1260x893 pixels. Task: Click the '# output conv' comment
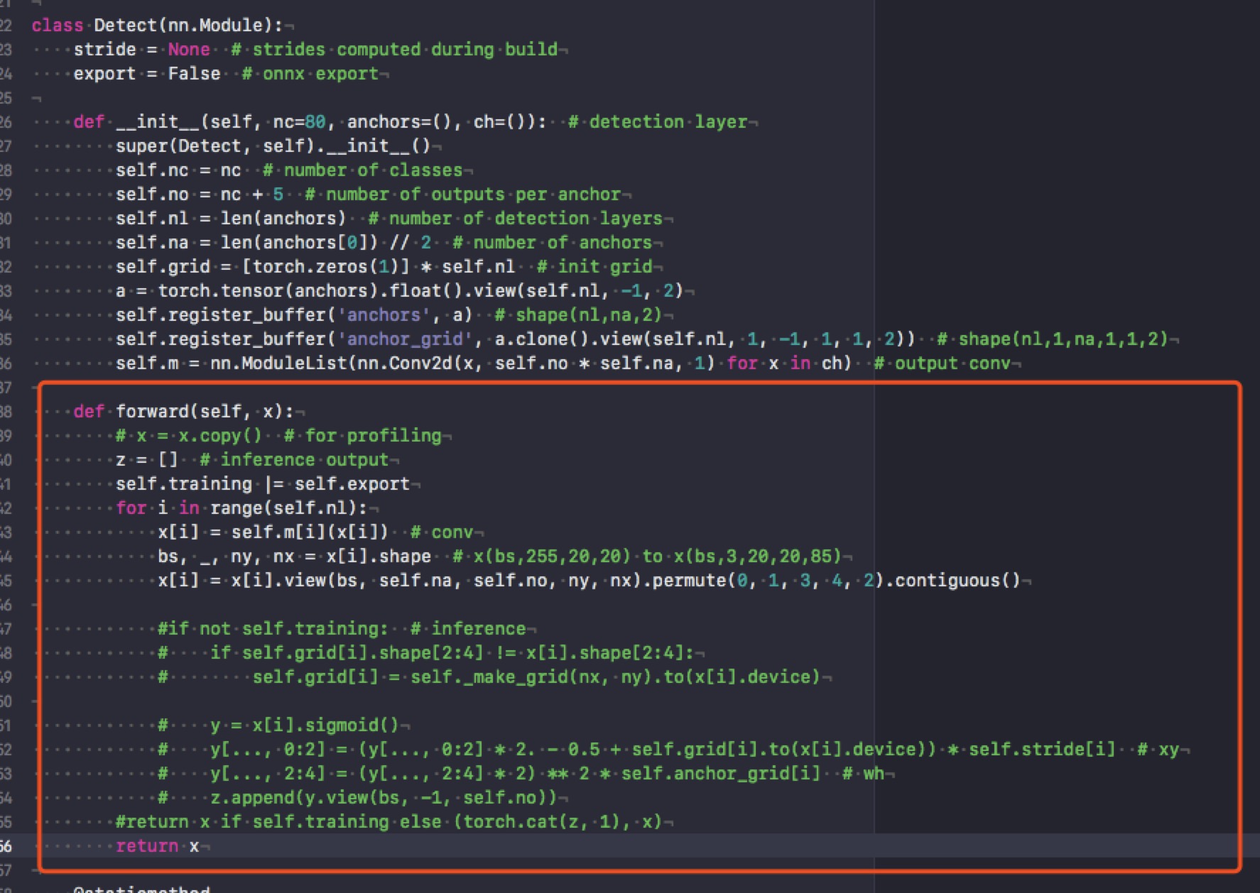pyautogui.click(x=943, y=363)
